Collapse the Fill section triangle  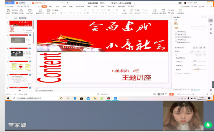[x=174, y=28]
